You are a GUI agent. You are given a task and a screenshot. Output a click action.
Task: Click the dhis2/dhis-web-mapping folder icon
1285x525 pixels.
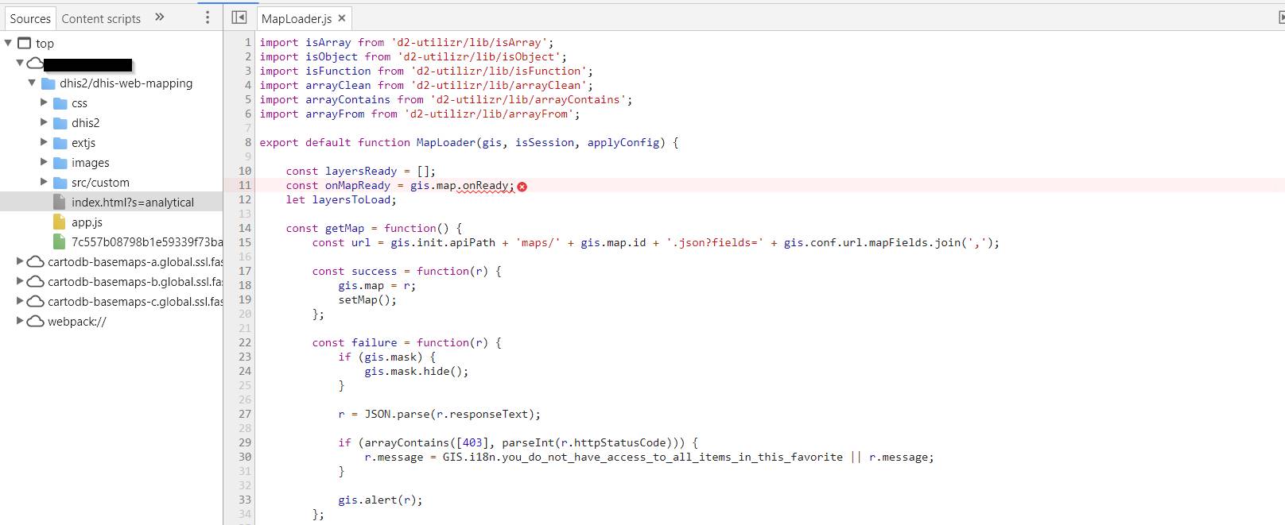pos(48,83)
